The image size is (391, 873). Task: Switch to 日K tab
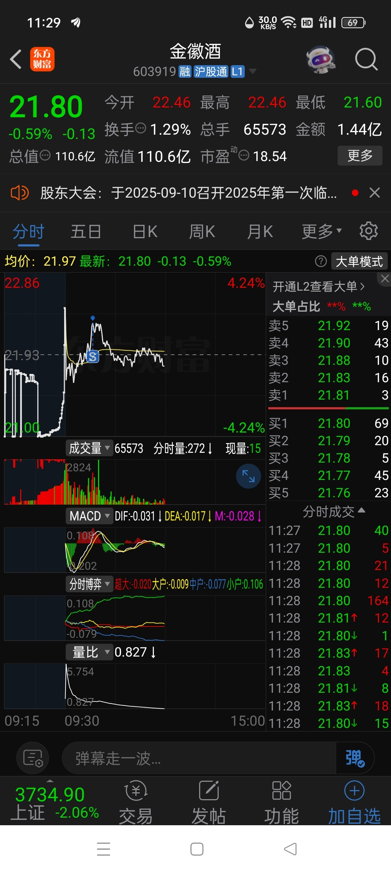tap(145, 232)
